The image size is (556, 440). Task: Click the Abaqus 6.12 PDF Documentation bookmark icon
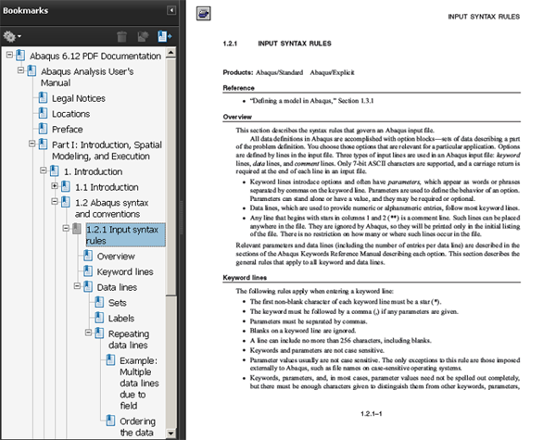tap(20, 56)
